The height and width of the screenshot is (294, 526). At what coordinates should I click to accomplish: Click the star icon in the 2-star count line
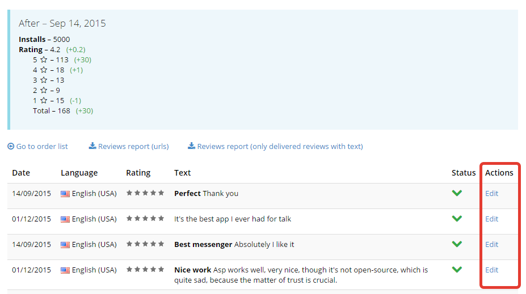click(44, 90)
